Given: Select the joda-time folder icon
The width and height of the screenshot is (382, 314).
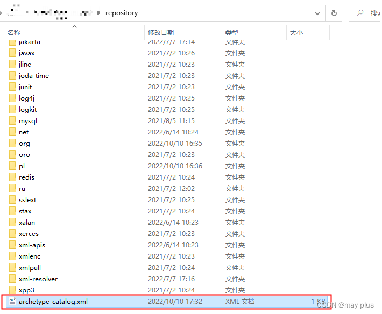Looking at the screenshot, I should click(x=12, y=75).
